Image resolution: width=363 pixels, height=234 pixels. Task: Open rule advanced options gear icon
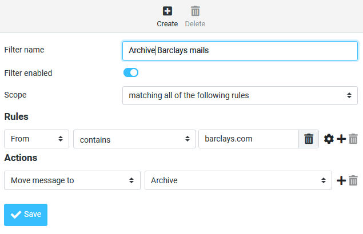coord(329,139)
